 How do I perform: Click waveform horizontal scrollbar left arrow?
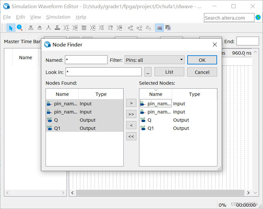click(72, 193)
